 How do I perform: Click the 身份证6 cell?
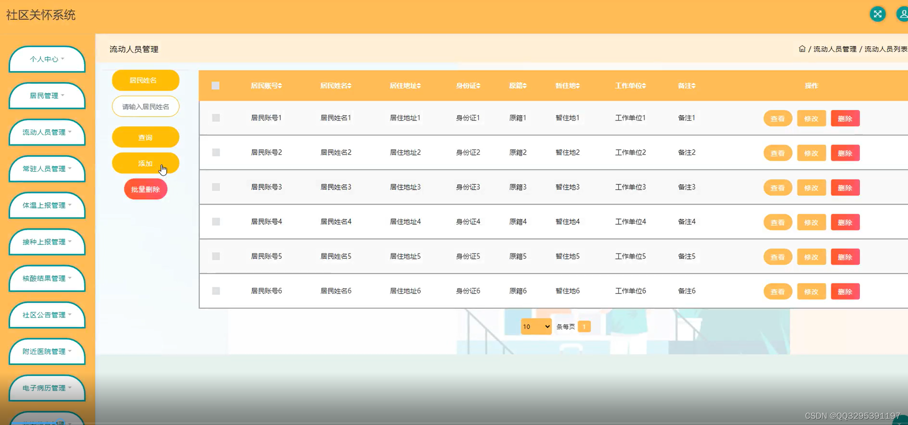468,291
